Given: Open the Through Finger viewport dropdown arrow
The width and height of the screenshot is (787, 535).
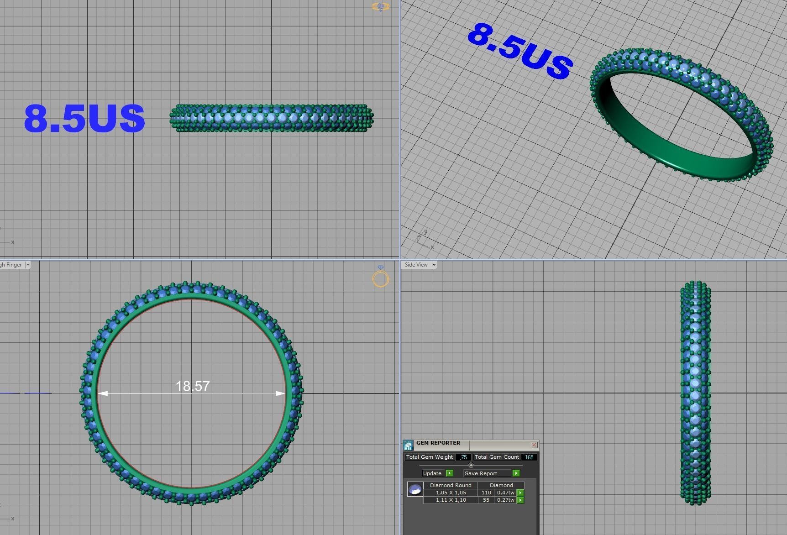Looking at the screenshot, I should tap(28, 265).
